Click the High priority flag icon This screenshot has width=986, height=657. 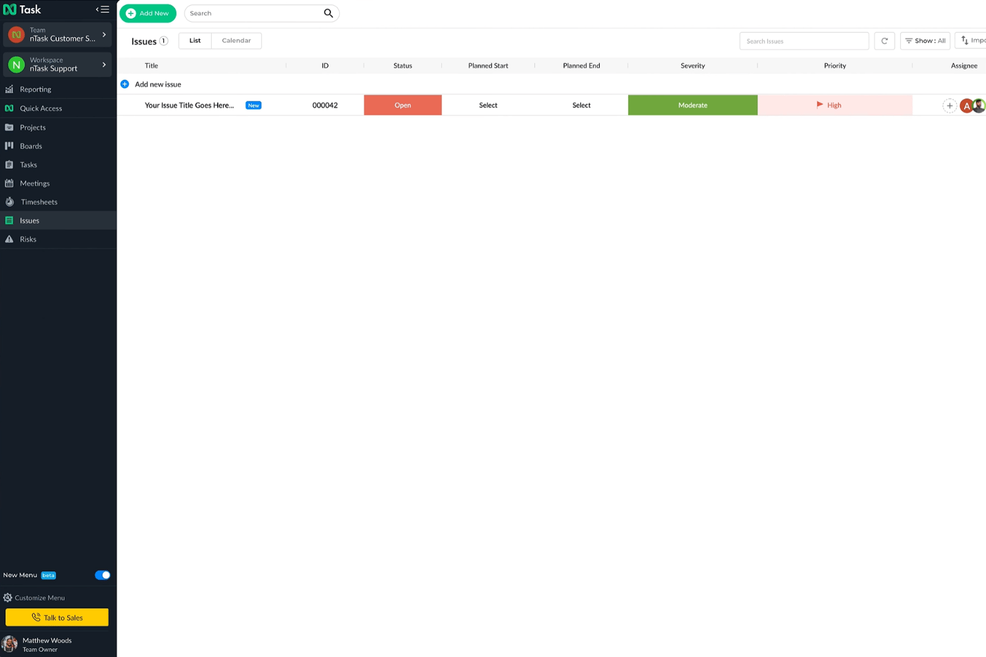coord(819,105)
